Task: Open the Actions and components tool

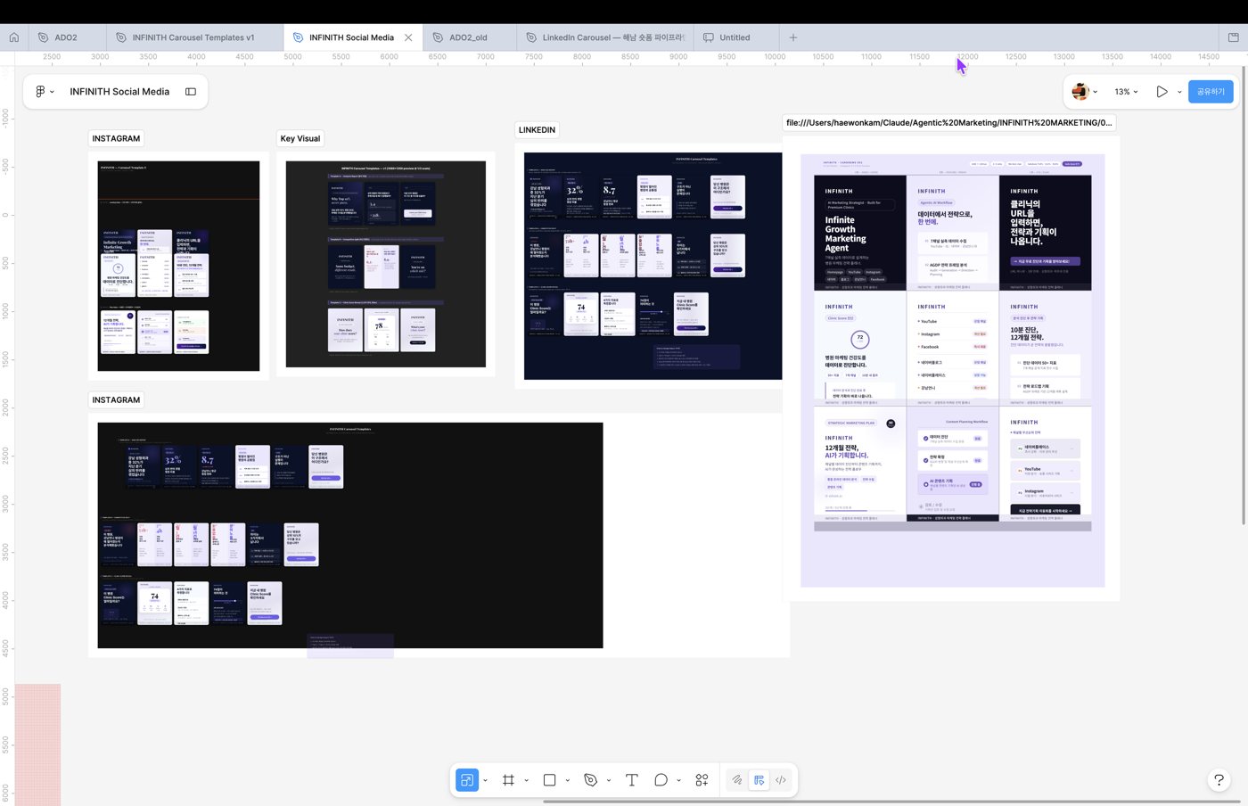Action: [x=702, y=780]
